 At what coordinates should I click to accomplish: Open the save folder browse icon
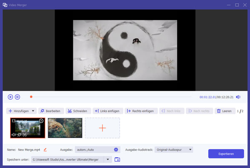pos(117,160)
